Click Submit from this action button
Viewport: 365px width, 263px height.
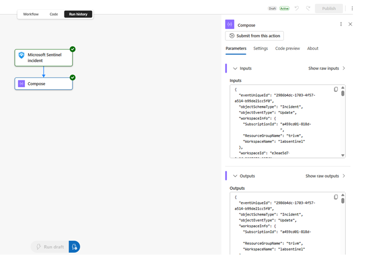coord(254,36)
